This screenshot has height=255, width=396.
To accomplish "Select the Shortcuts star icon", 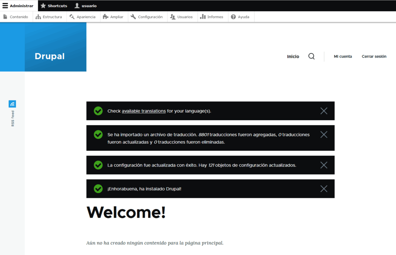I will coord(43,5).
